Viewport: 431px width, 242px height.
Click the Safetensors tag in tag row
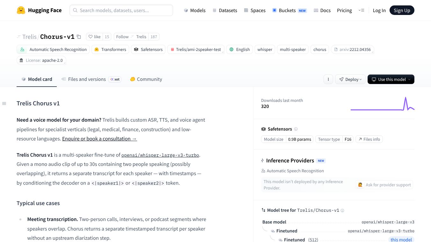tap(148, 49)
